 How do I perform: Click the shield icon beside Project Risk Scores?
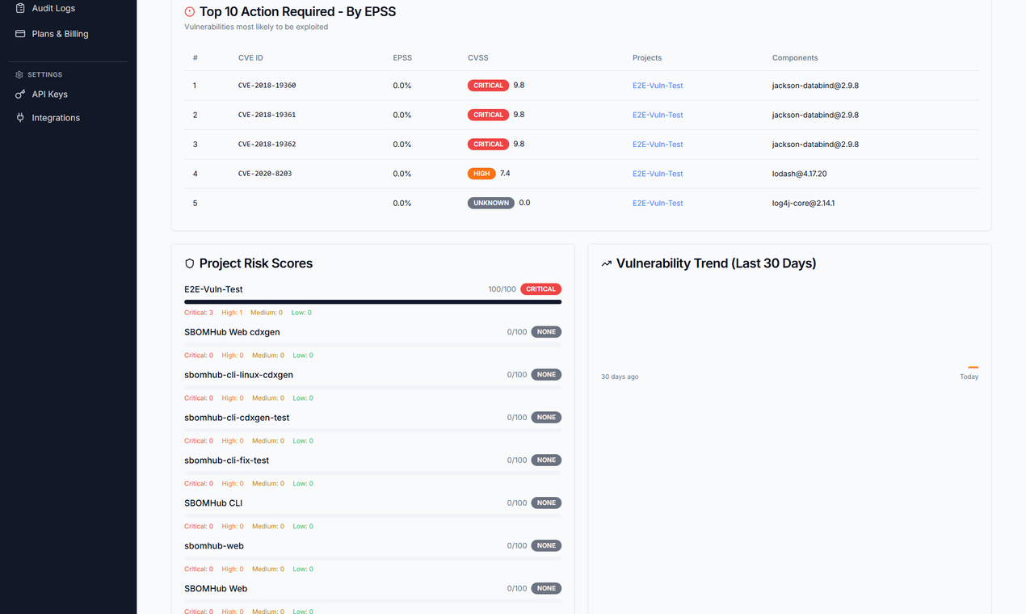point(190,263)
